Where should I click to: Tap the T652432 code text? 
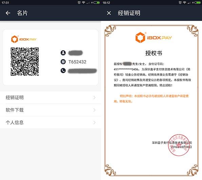coord(77,62)
